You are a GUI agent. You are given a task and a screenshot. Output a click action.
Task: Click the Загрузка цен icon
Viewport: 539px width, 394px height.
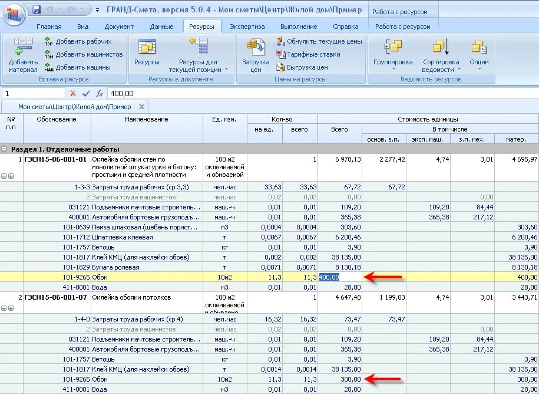click(256, 47)
